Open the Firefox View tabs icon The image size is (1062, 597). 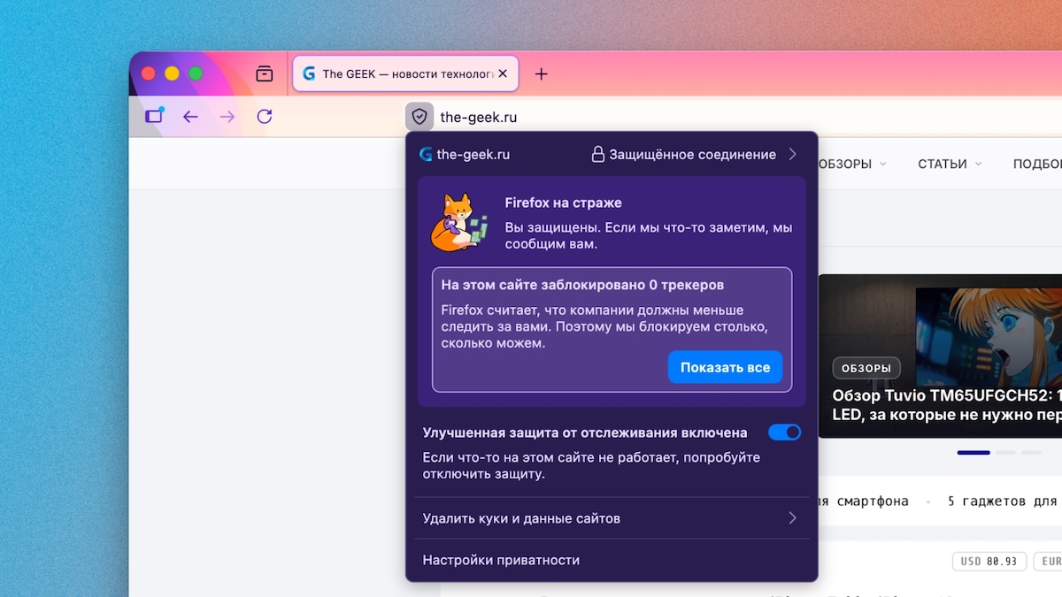265,73
